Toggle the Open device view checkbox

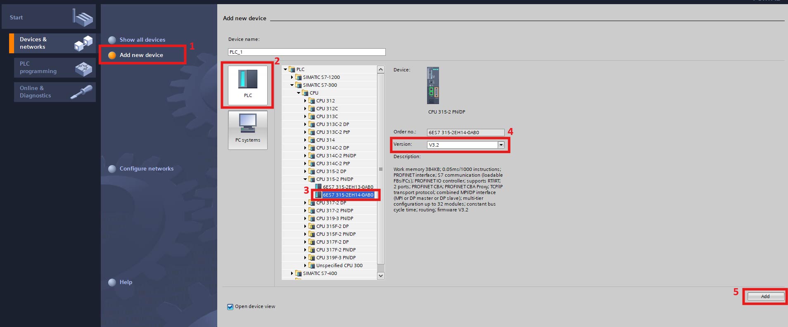pyautogui.click(x=230, y=307)
